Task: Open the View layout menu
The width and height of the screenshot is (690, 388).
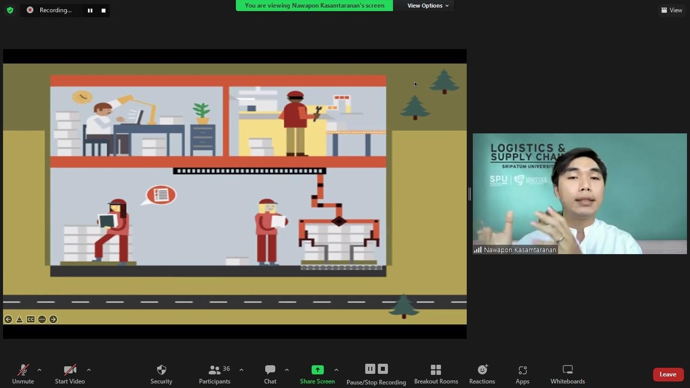Action: coord(671,10)
